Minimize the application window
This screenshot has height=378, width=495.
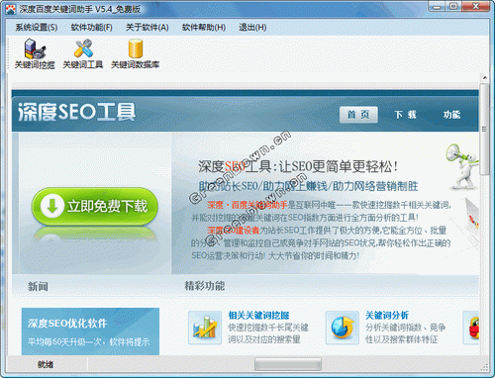pyautogui.click(x=437, y=6)
